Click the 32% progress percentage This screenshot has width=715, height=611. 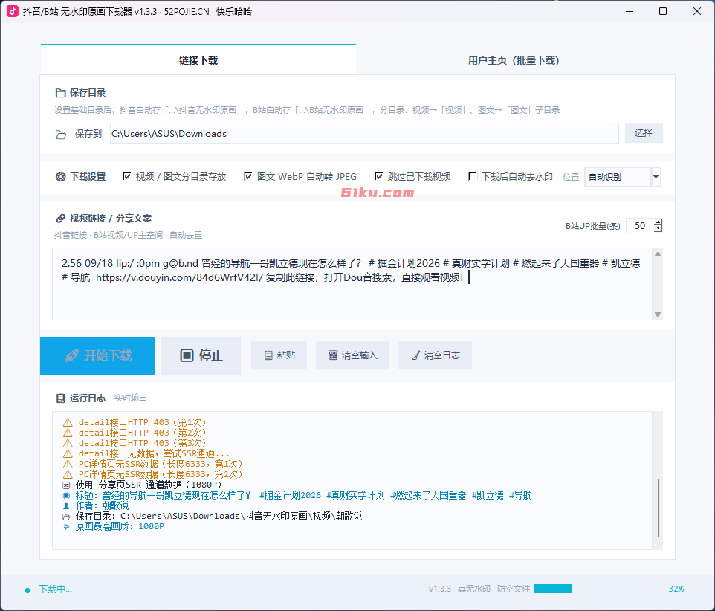(x=676, y=589)
